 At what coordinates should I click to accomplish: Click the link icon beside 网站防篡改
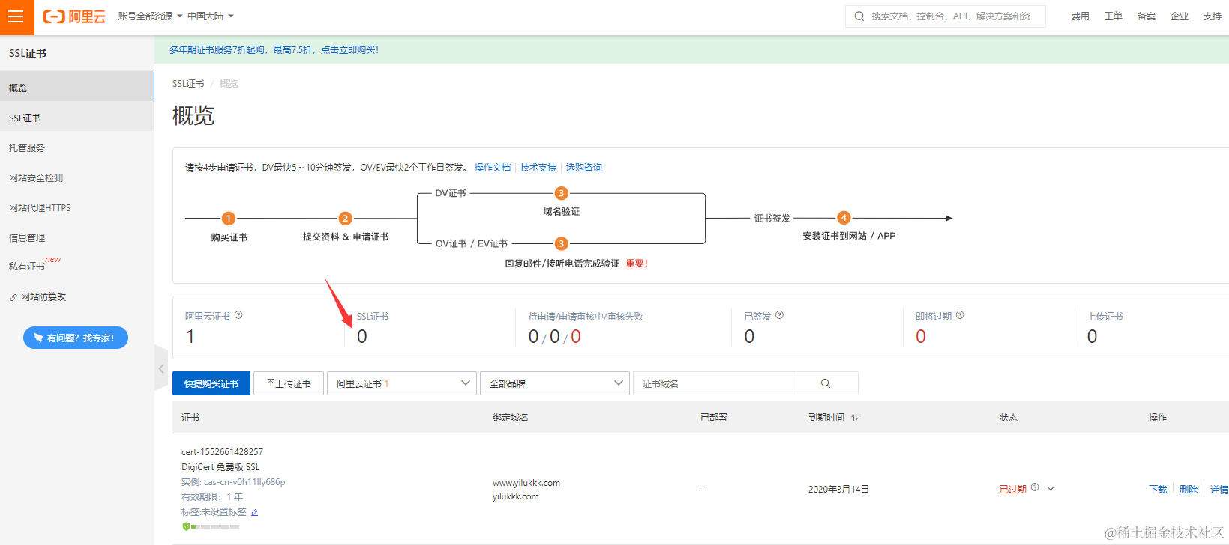(x=13, y=297)
